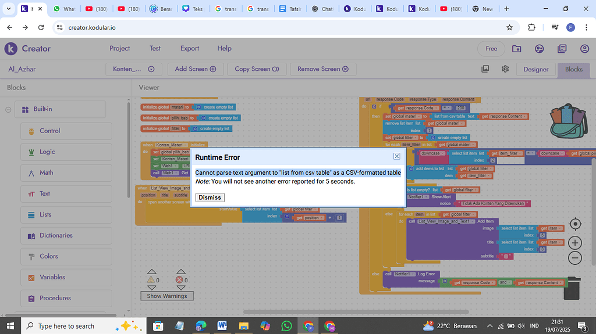
Task: Select the Colors blocks category
Action: 49,256
